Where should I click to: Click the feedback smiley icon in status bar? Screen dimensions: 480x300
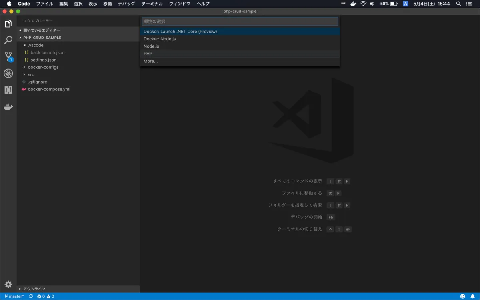click(463, 296)
